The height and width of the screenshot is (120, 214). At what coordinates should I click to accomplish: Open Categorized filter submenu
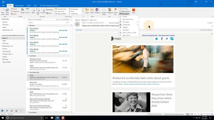coord(129,25)
